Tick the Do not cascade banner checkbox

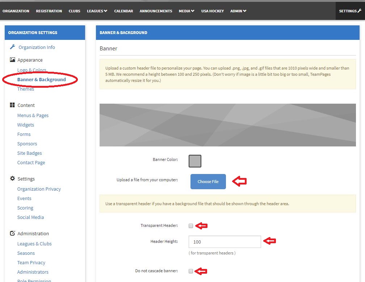[191, 271]
